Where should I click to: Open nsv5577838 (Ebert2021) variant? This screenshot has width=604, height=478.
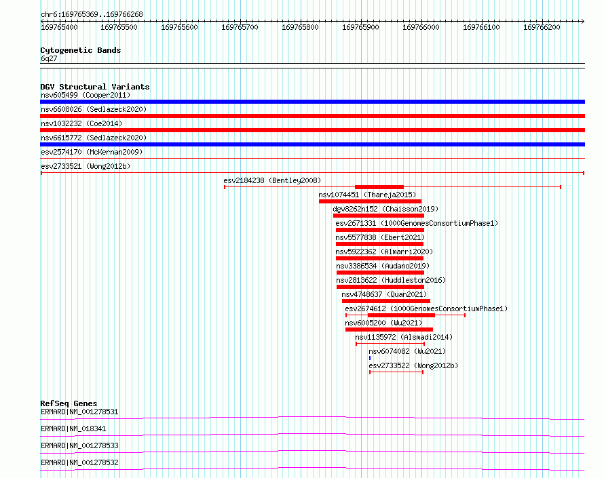point(380,237)
